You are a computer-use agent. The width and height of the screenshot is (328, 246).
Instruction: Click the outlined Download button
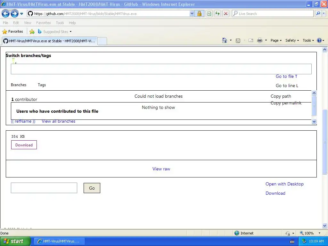click(x=24, y=145)
